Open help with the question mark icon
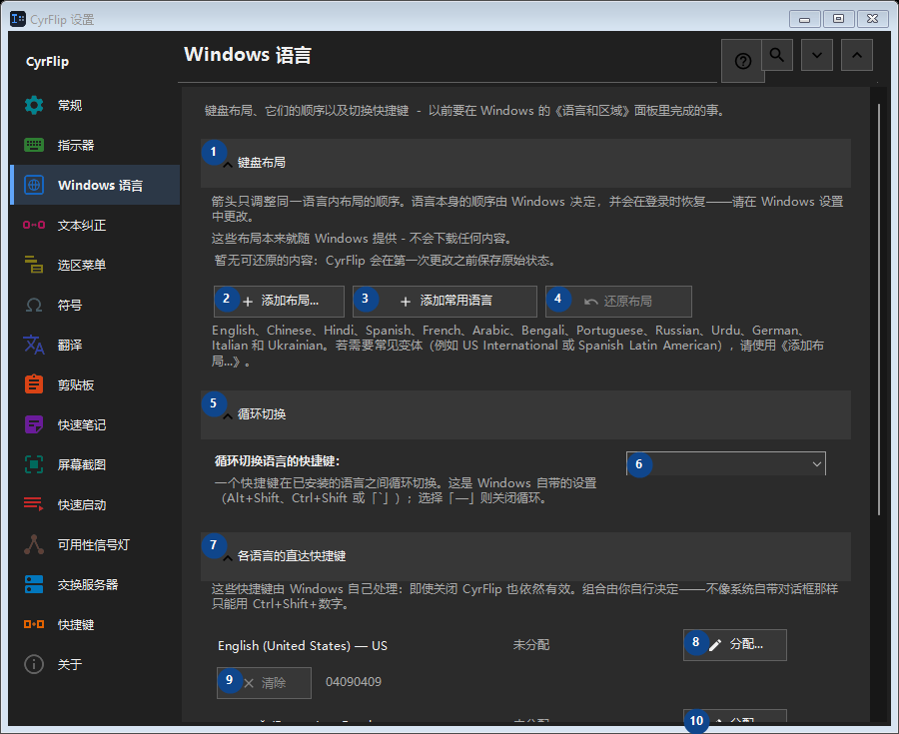Screen dimensions: 899x734 pyautogui.click(x=742, y=61)
